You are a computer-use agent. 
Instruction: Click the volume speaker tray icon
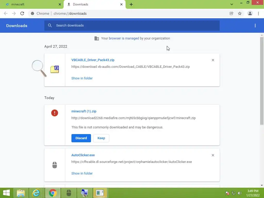240,193
